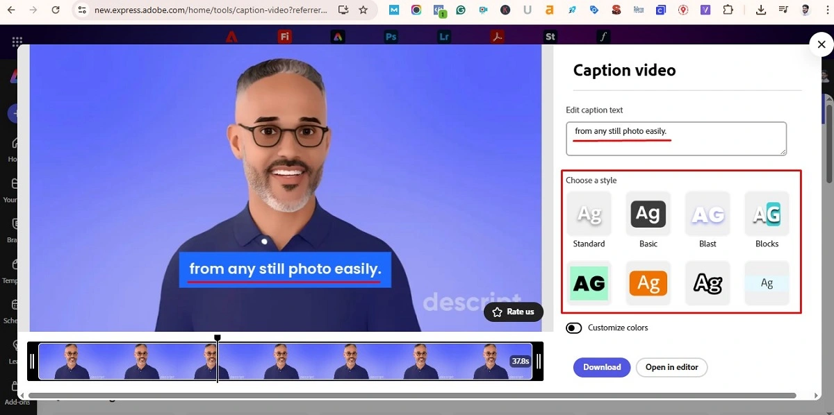Select the Basic caption style
The width and height of the screenshot is (834, 415).
(648, 214)
